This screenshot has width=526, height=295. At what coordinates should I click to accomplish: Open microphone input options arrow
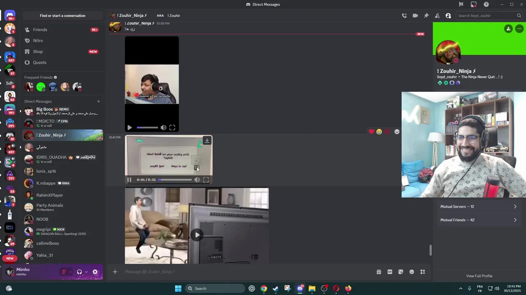70,272
